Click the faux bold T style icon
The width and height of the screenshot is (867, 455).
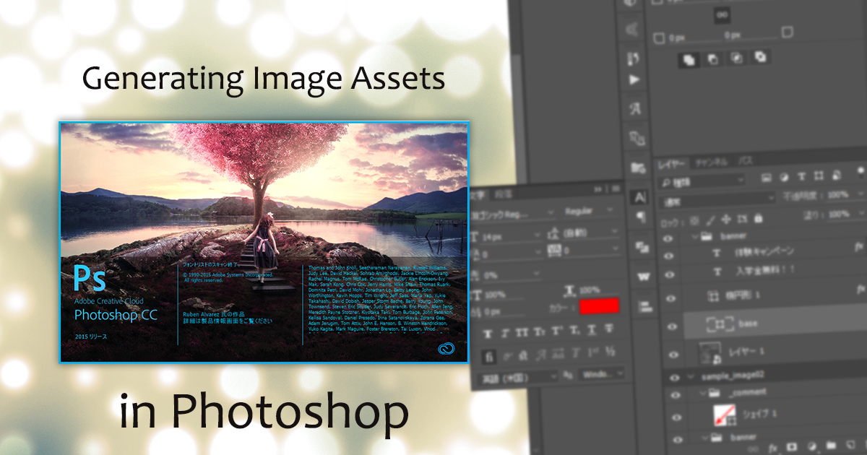point(487,333)
